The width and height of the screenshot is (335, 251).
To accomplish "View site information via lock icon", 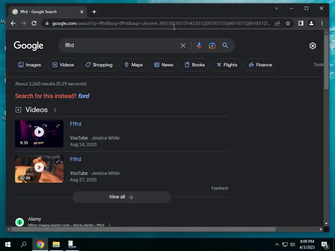I will click(47, 23).
